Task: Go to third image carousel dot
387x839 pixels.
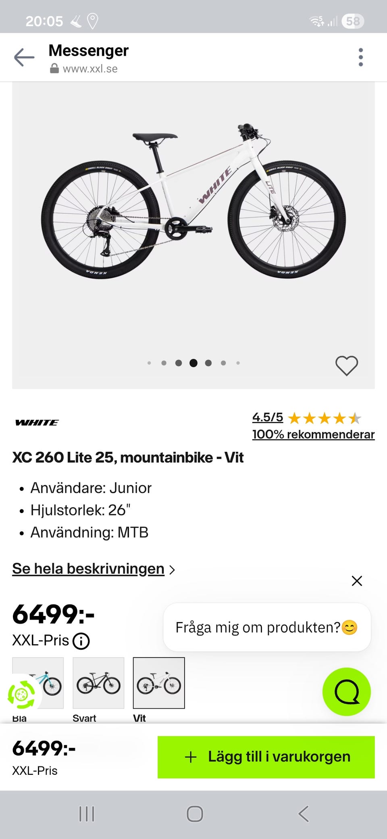Action: pyautogui.click(x=179, y=363)
